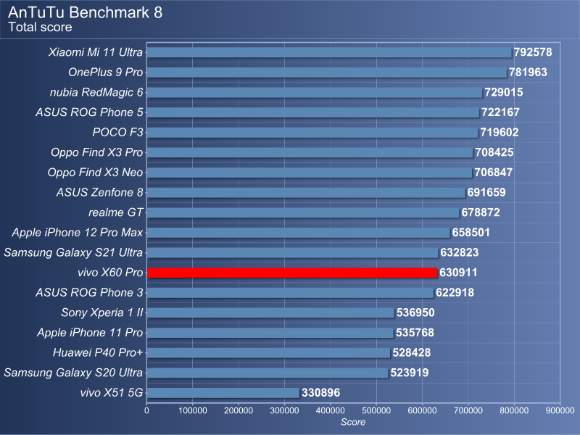Select the x-axis tick label 600000
Screen dimensions: 580x435
pyautogui.click(x=422, y=410)
